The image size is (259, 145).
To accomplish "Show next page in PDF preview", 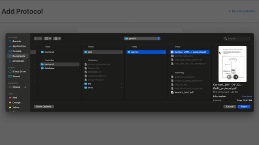I will coord(236,77).
